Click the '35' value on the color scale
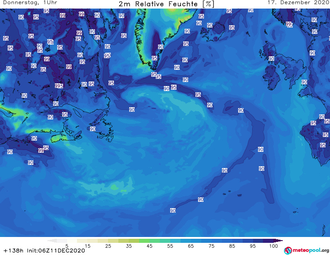This screenshot has height=255, width=330. [129, 246]
